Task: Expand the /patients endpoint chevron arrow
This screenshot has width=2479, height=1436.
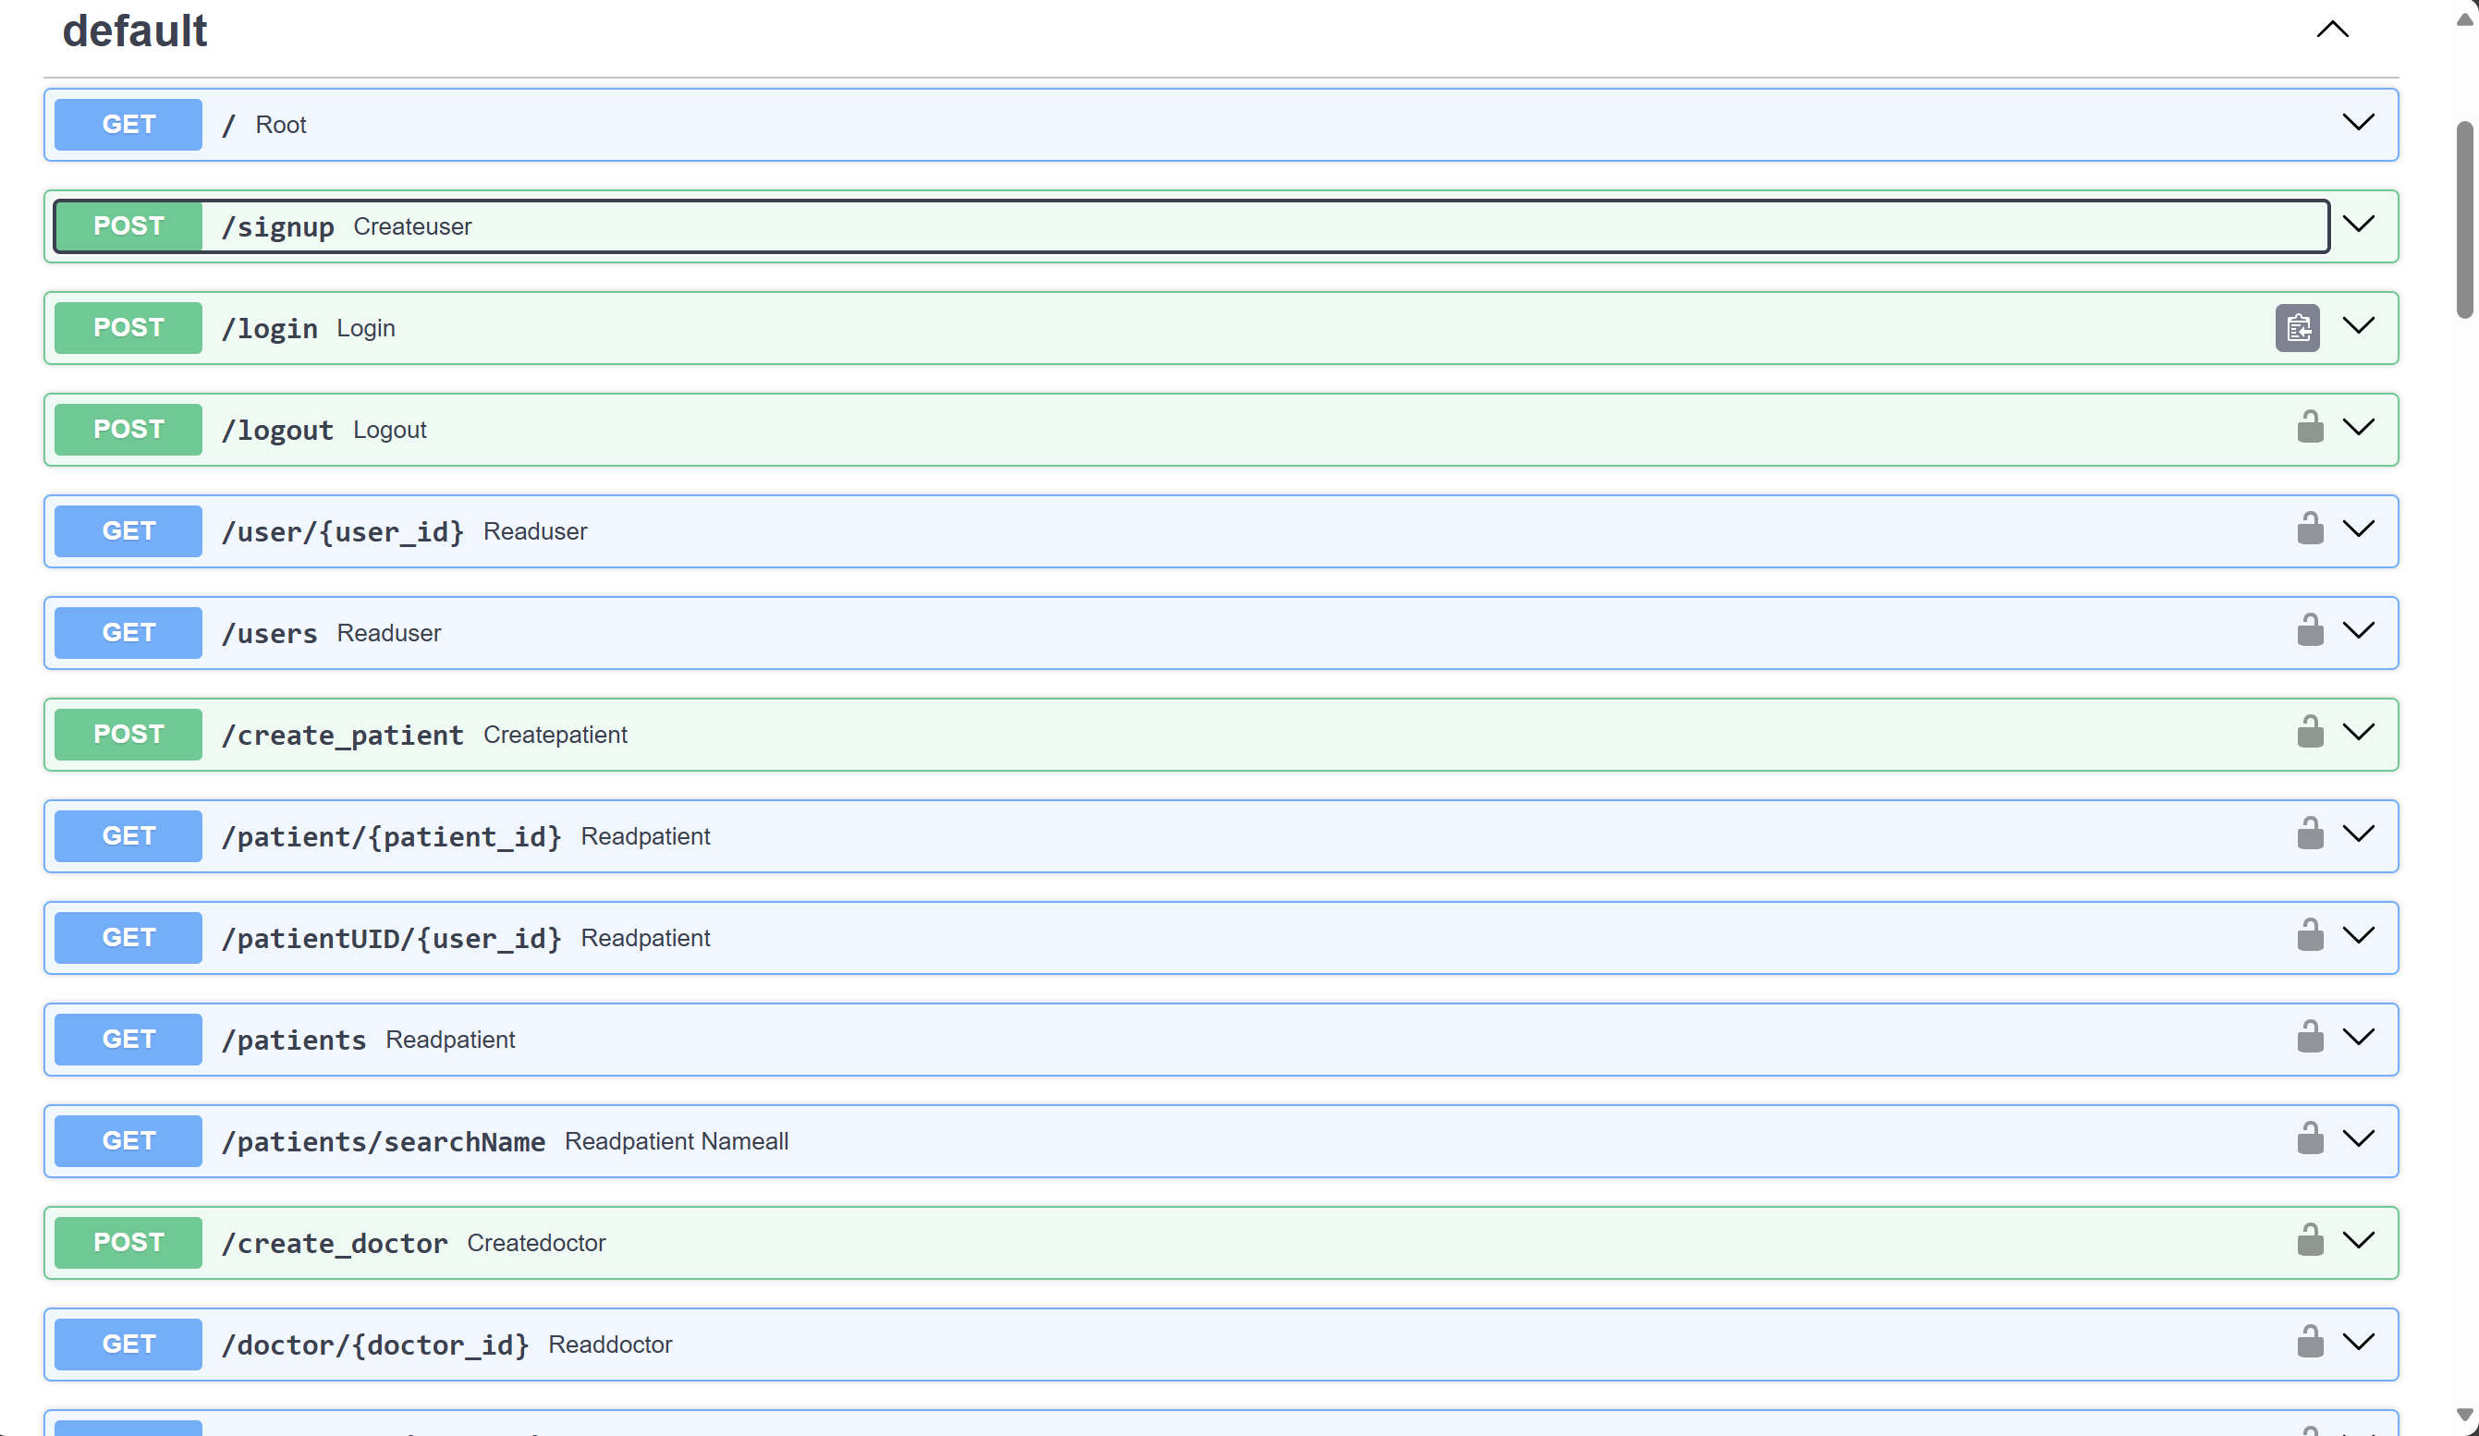Action: (2358, 1038)
